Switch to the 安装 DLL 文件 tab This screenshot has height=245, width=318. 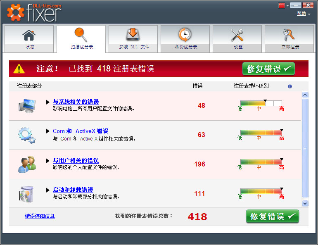click(x=133, y=39)
